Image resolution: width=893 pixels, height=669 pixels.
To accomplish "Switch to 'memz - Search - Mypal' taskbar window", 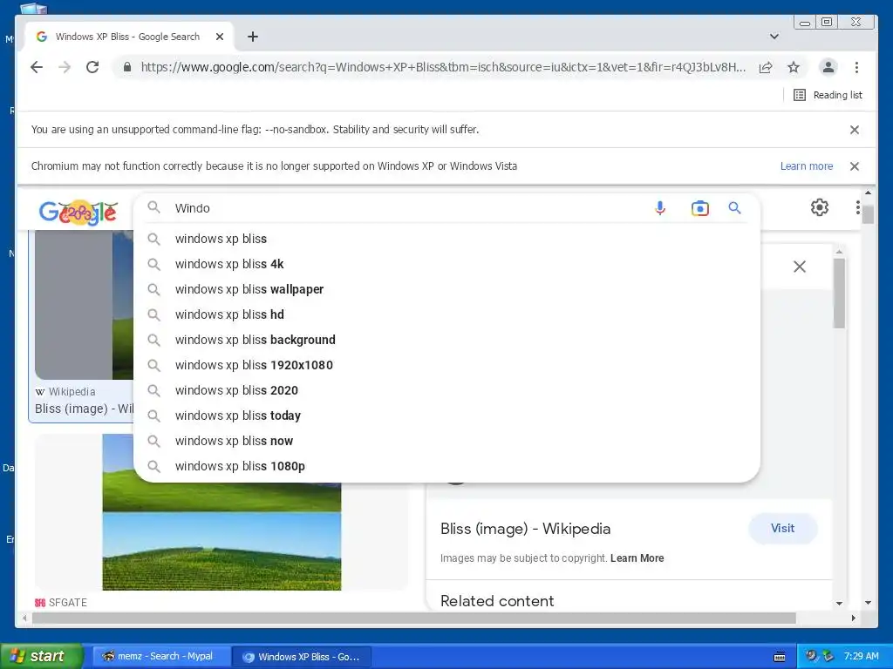I will [160, 657].
